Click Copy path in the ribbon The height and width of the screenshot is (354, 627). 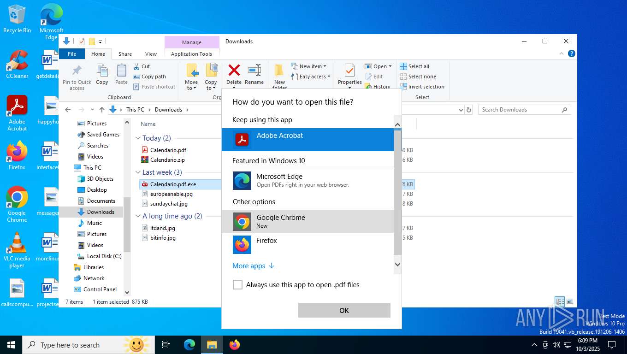coord(149,77)
